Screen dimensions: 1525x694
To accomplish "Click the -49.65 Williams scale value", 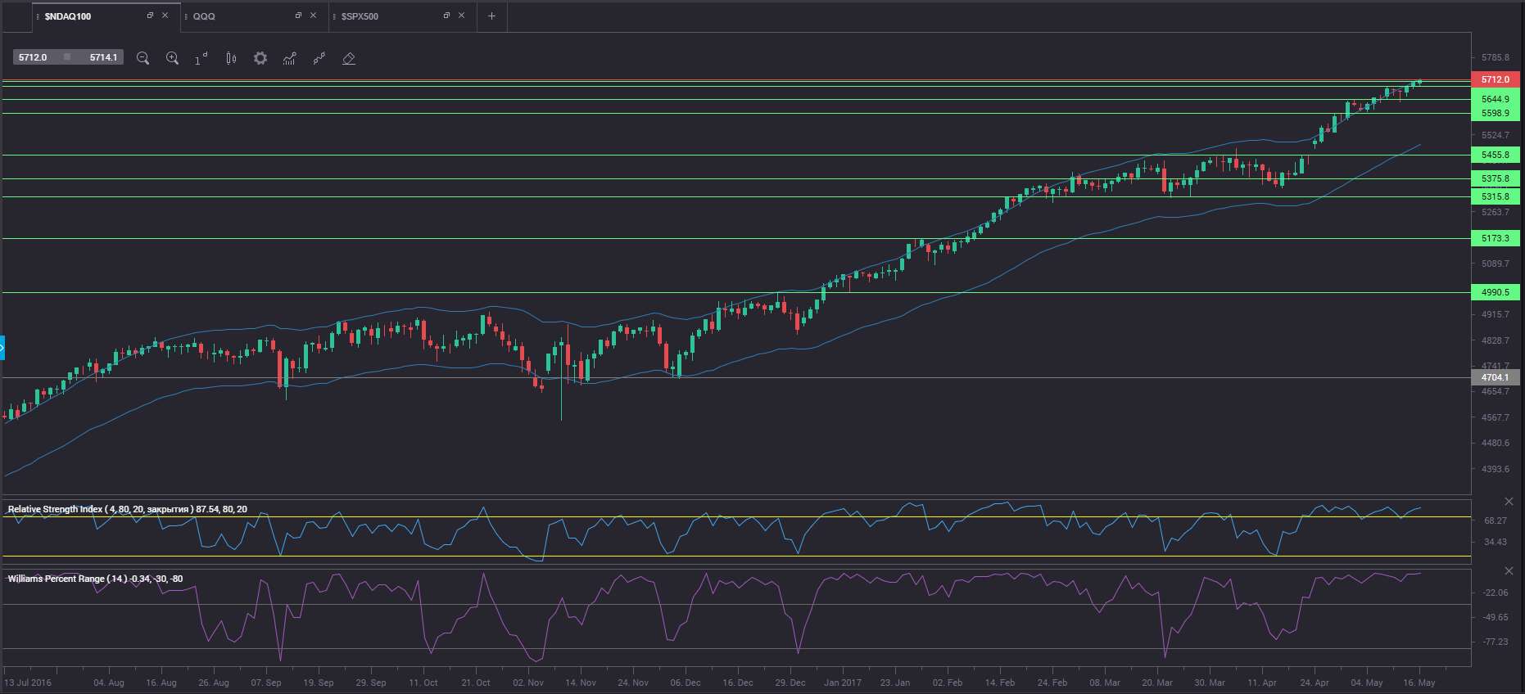I will click(x=1496, y=617).
